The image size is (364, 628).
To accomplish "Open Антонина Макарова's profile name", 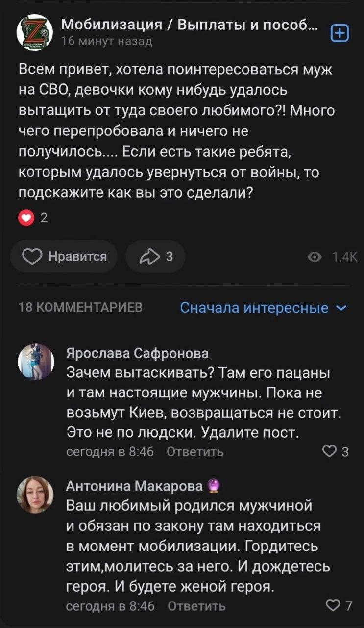I will tap(134, 486).
